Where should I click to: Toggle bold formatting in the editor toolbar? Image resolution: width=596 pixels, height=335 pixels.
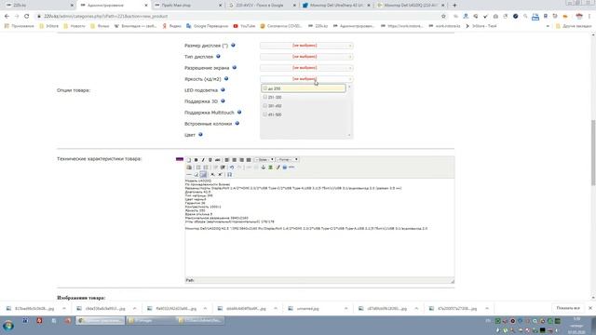[196, 160]
